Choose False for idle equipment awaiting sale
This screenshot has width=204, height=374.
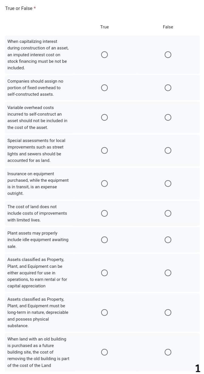168,240
